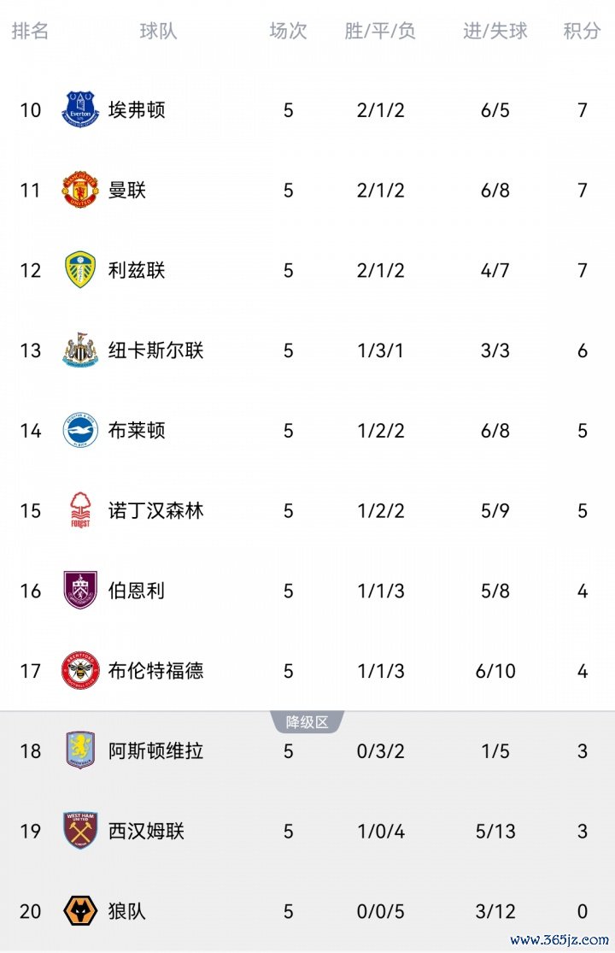Open the 布伦特福德 team name link
This screenshot has height=953, width=615.
tap(156, 670)
